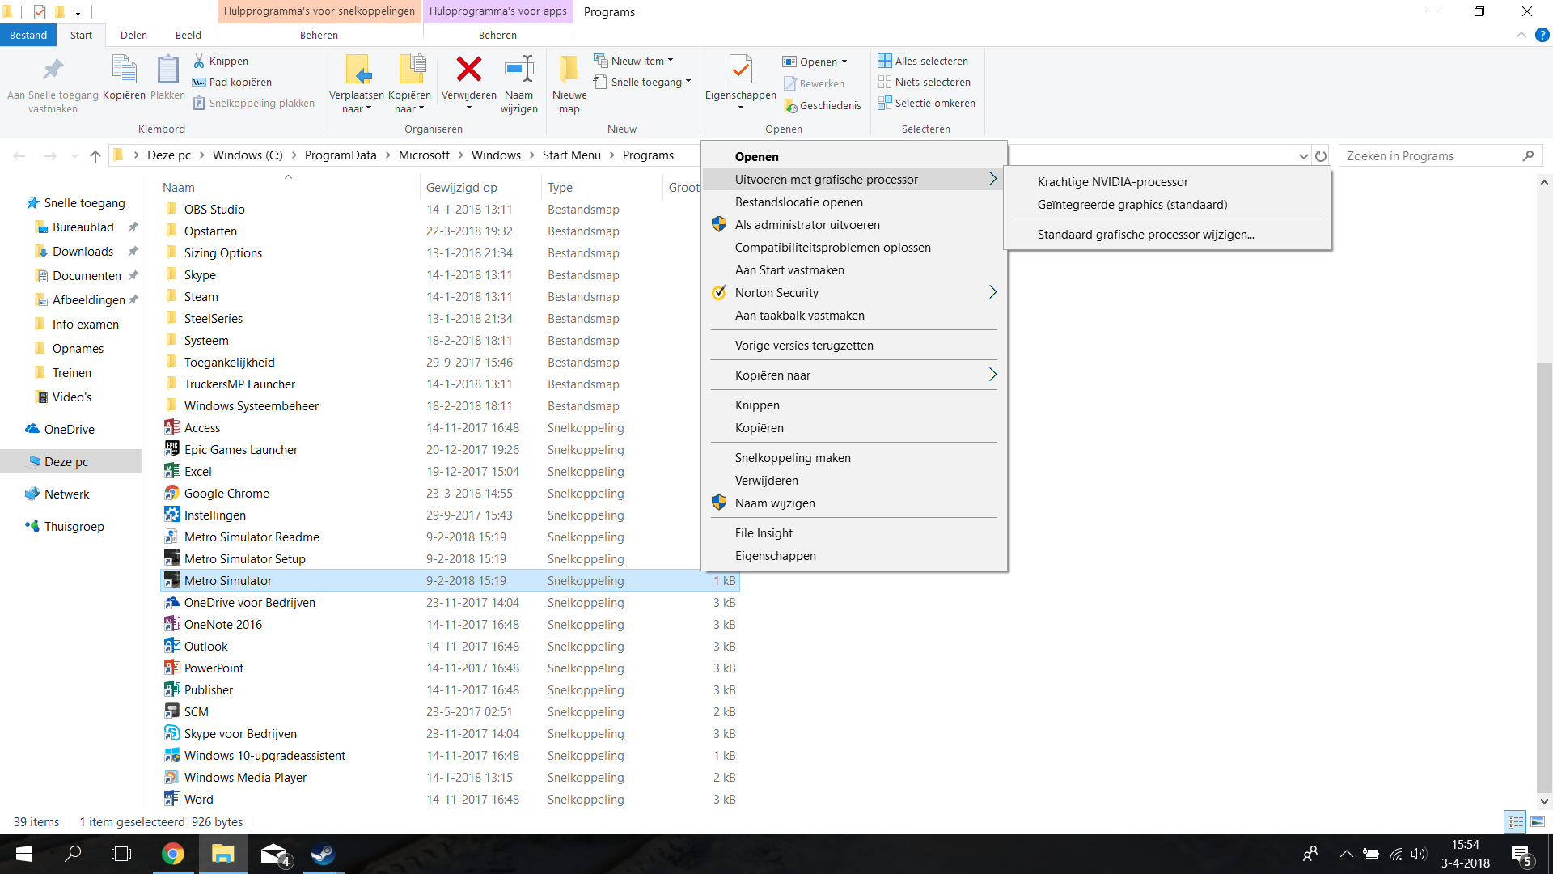The width and height of the screenshot is (1553, 874).
Task: Click the Verwijderen red X icon
Action: pos(468,70)
